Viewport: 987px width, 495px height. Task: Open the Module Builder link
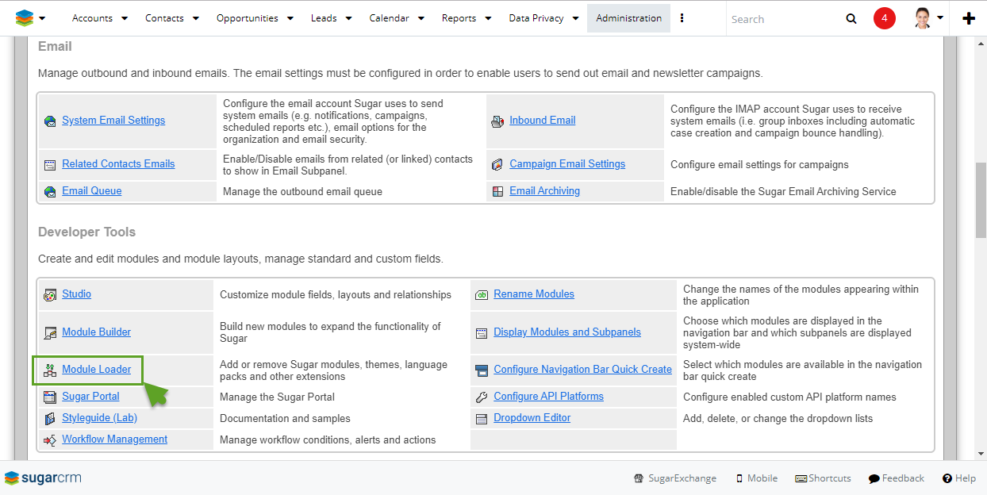click(x=97, y=332)
